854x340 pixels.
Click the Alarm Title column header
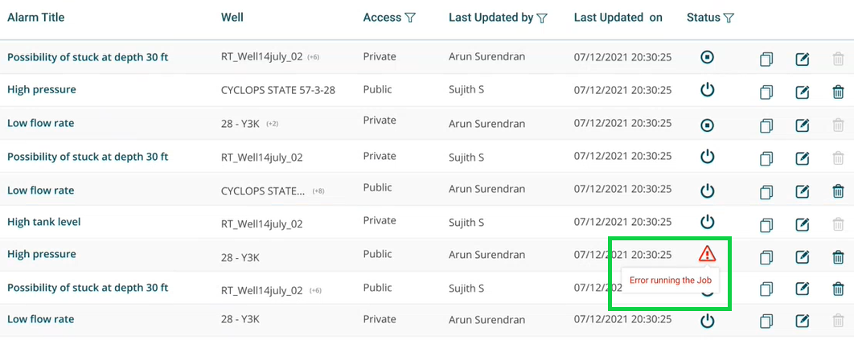tap(35, 18)
